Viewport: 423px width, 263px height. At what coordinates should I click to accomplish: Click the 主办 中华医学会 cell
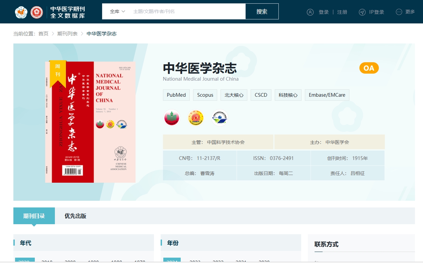[x=329, y=142]
